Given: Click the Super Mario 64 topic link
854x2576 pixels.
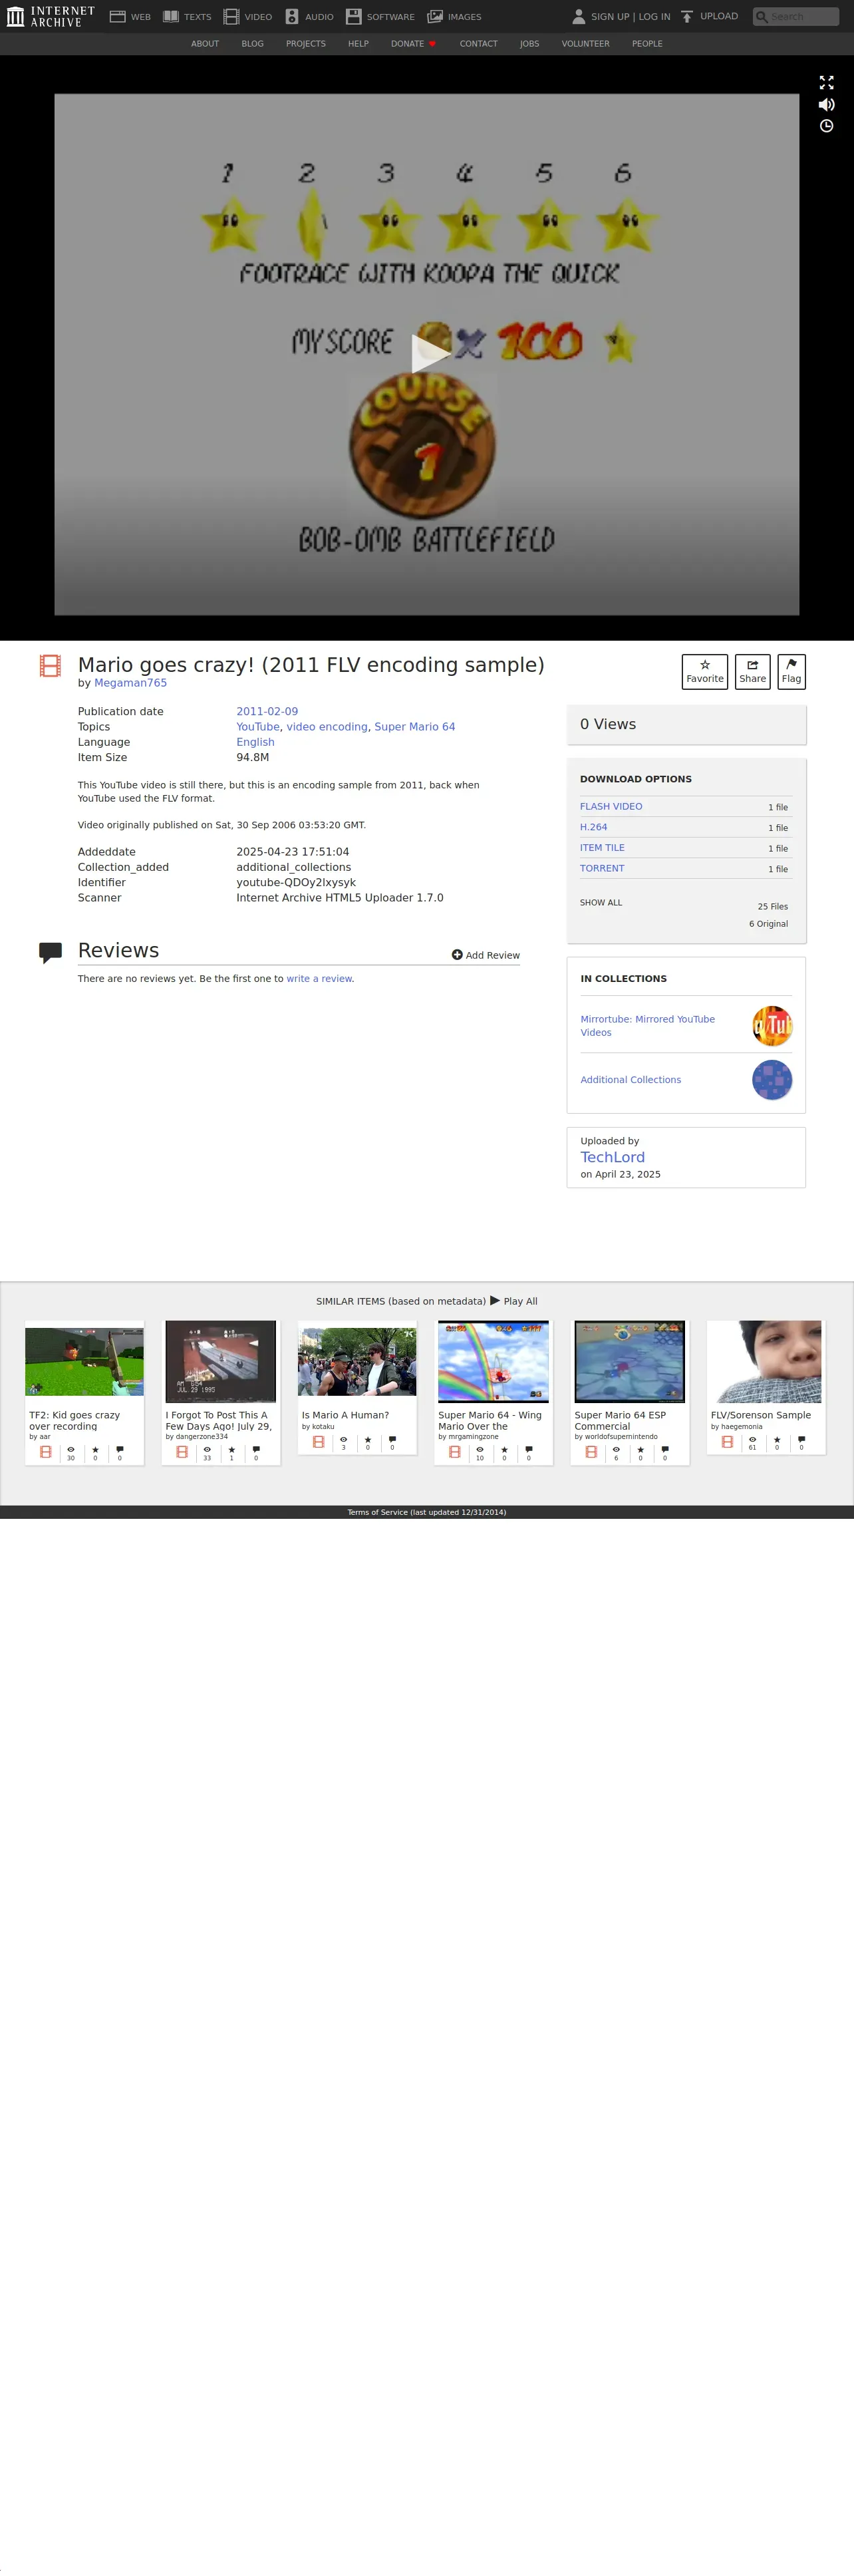Looking at the screenshot, I should point(414,727).
